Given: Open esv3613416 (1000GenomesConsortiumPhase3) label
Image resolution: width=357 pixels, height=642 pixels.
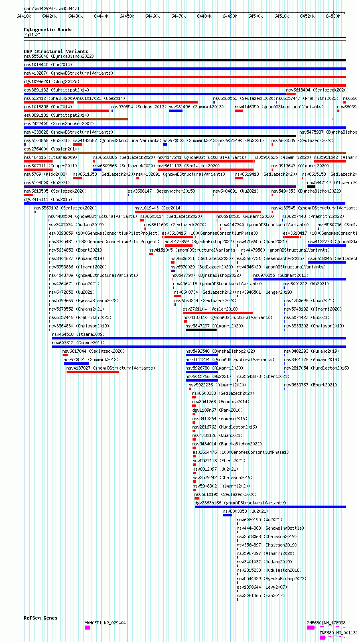Looking at the screenshot, I should (x=210, y=233).
